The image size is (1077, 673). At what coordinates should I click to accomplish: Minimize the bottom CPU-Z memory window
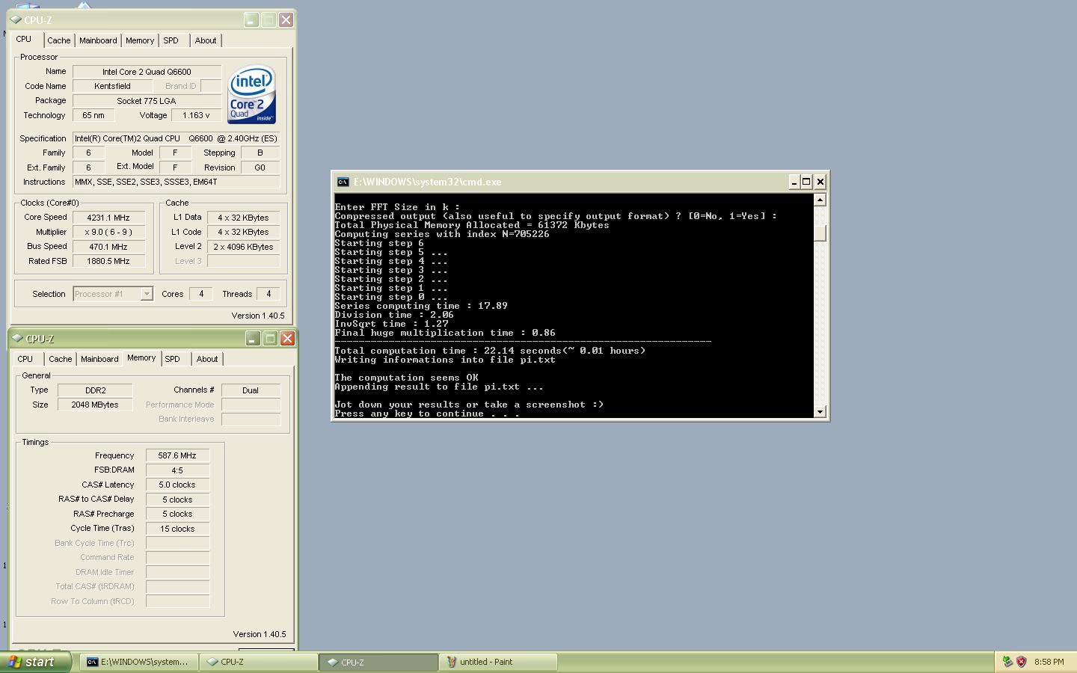[x=253, y=339]
